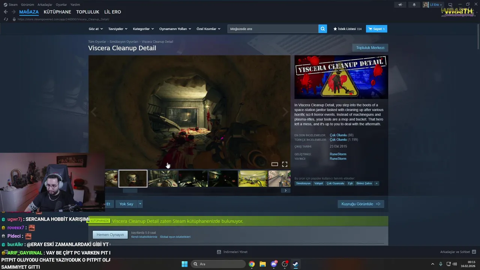Click Tüm Oyunlar breadcrumb

(x=97, y=42)
